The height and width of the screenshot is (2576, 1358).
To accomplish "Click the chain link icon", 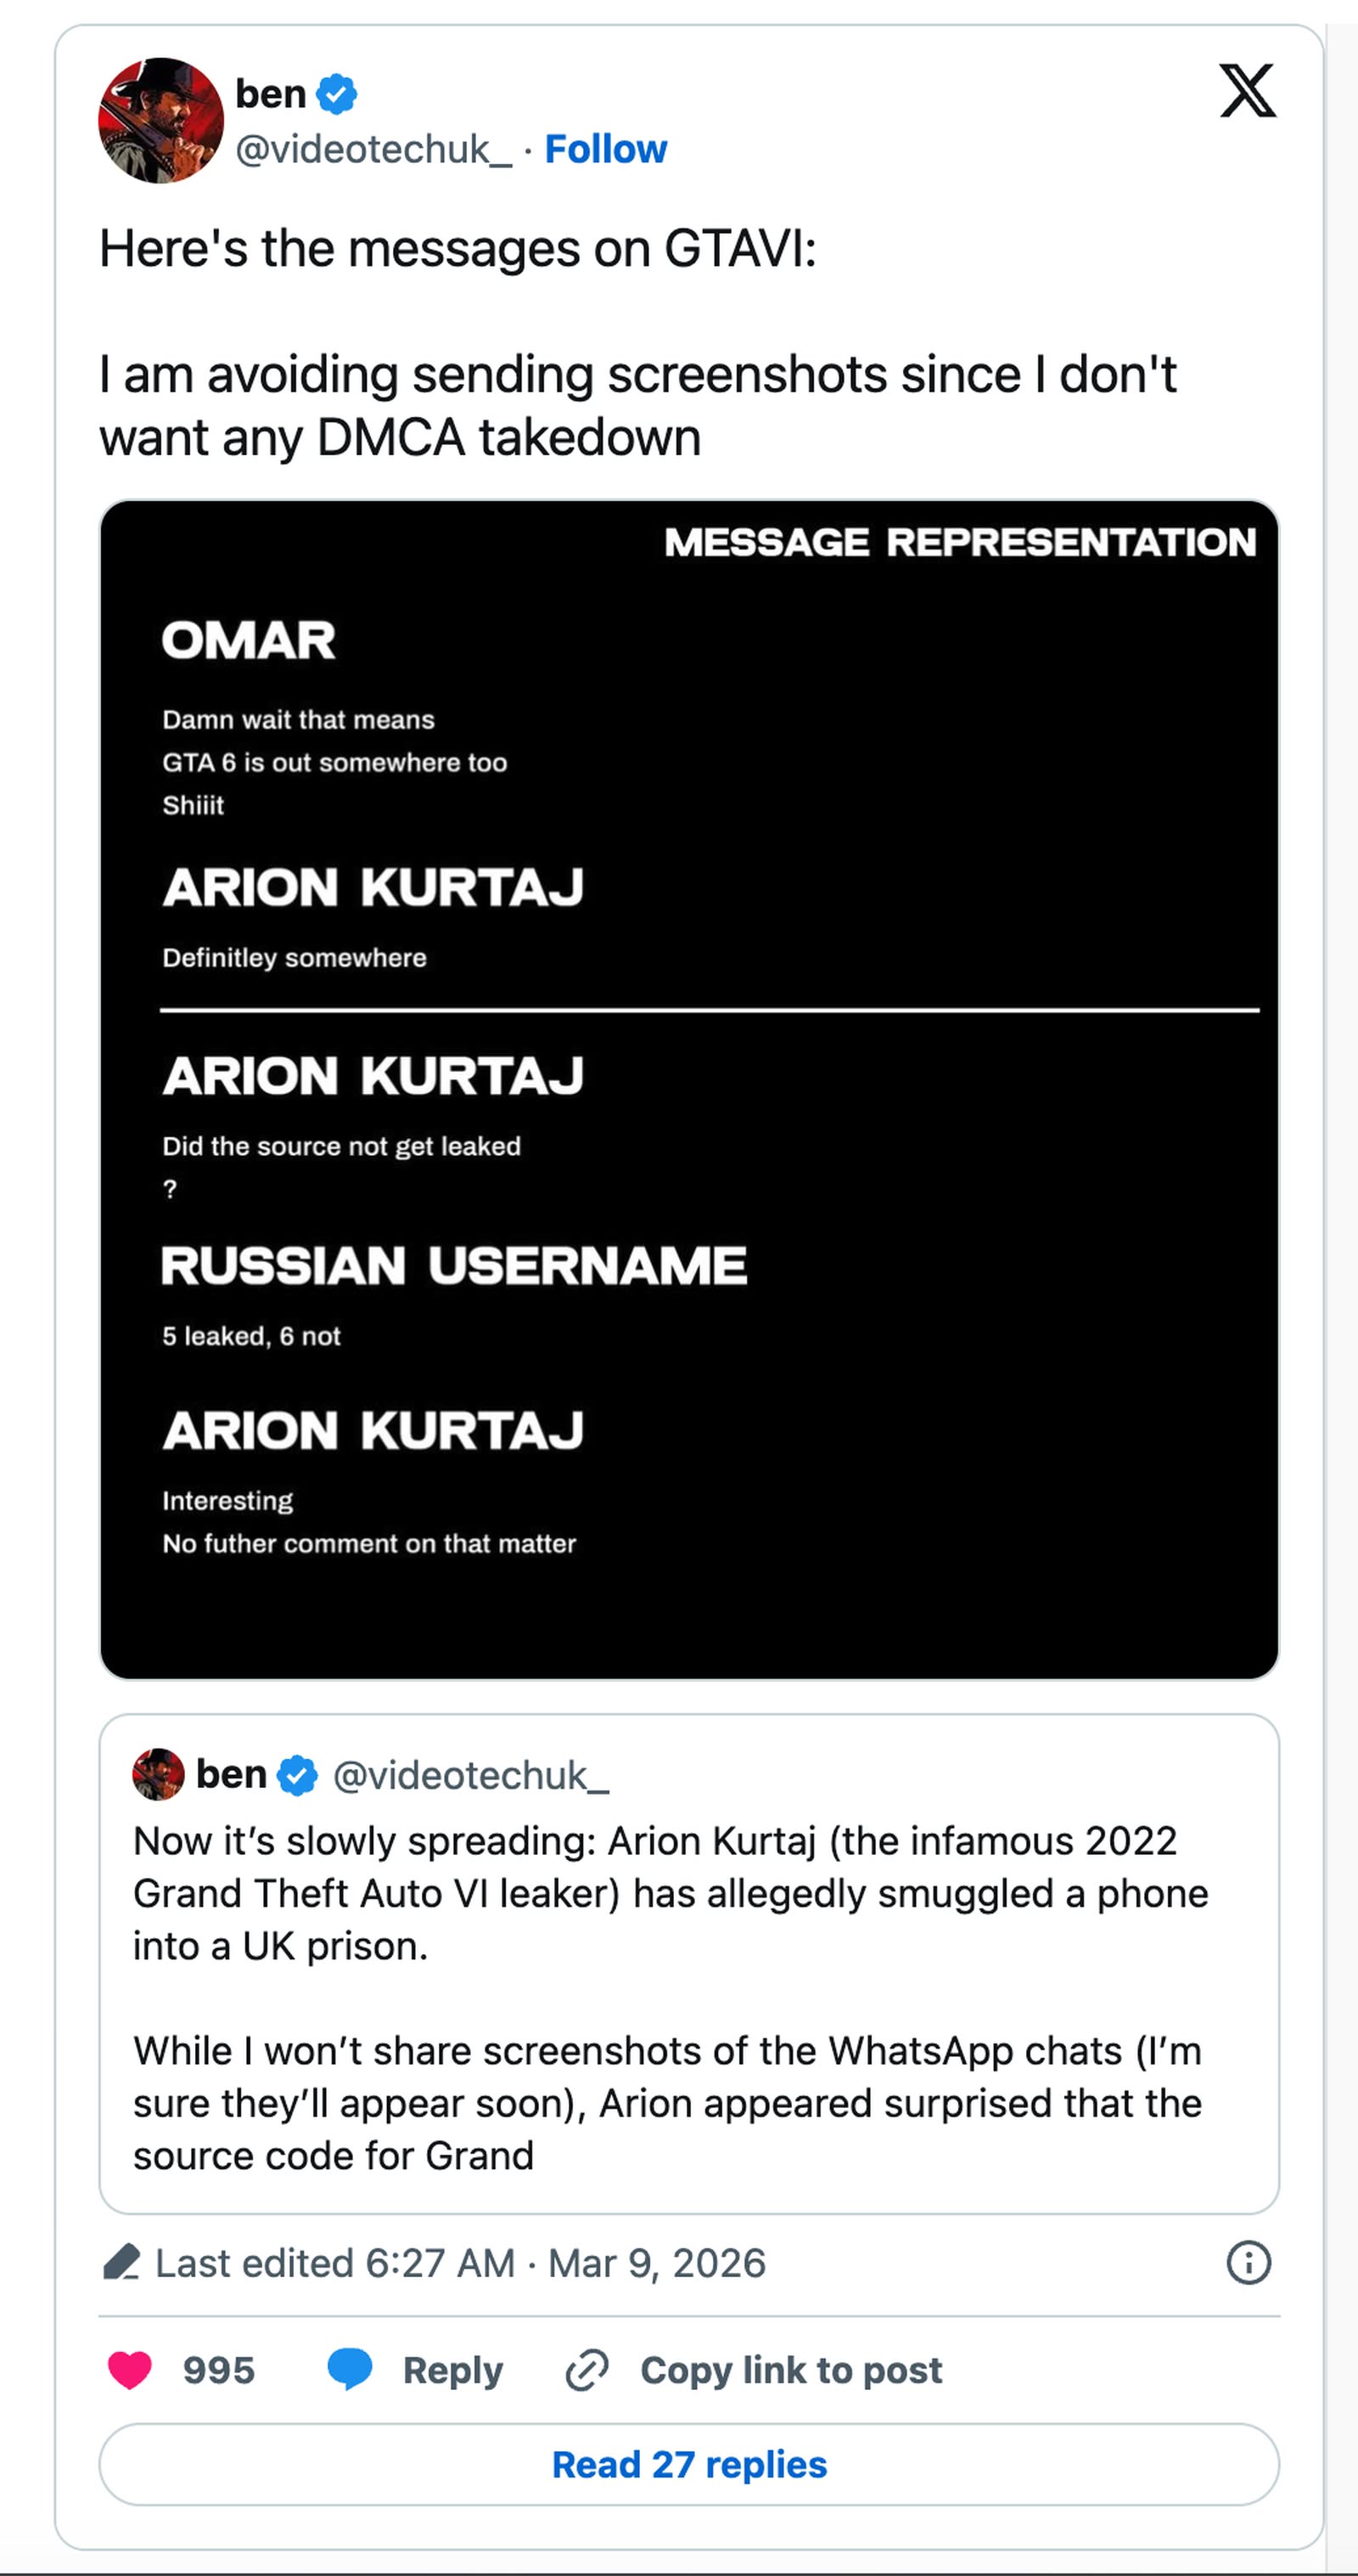I will [x=586, y=2370].
